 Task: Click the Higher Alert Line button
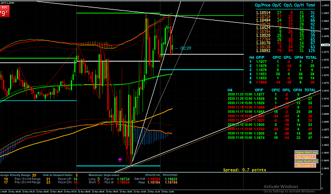point(306,152)
